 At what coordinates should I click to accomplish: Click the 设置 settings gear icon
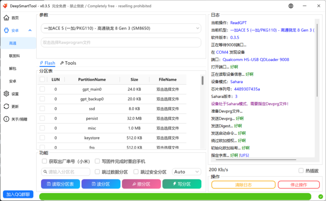point(6,94)
